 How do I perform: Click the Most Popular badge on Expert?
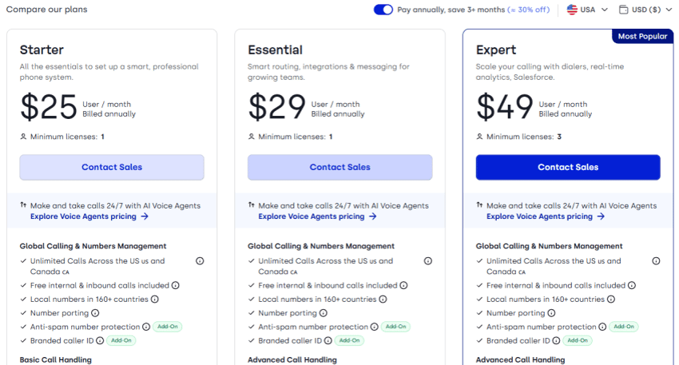[x=642, y=37]
